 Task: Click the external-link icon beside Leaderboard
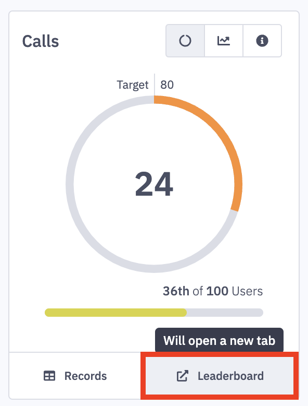tap(183, 376)
